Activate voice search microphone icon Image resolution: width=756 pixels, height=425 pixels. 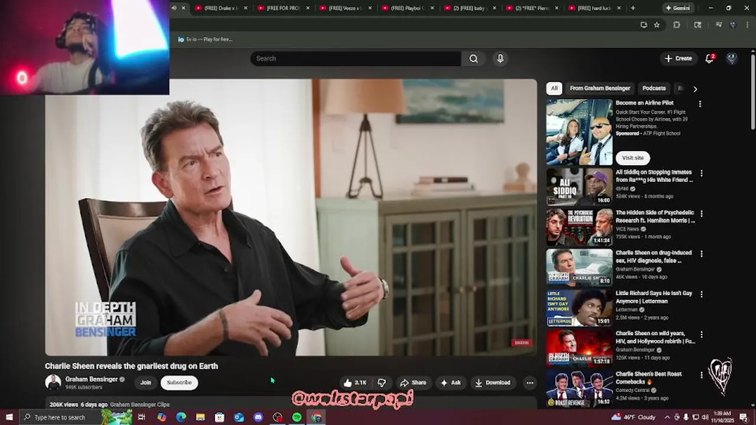coord(500,58)
